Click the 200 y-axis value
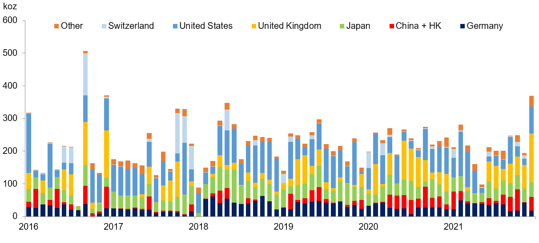This screenshot has width=539, height=243. pos(10,151)
